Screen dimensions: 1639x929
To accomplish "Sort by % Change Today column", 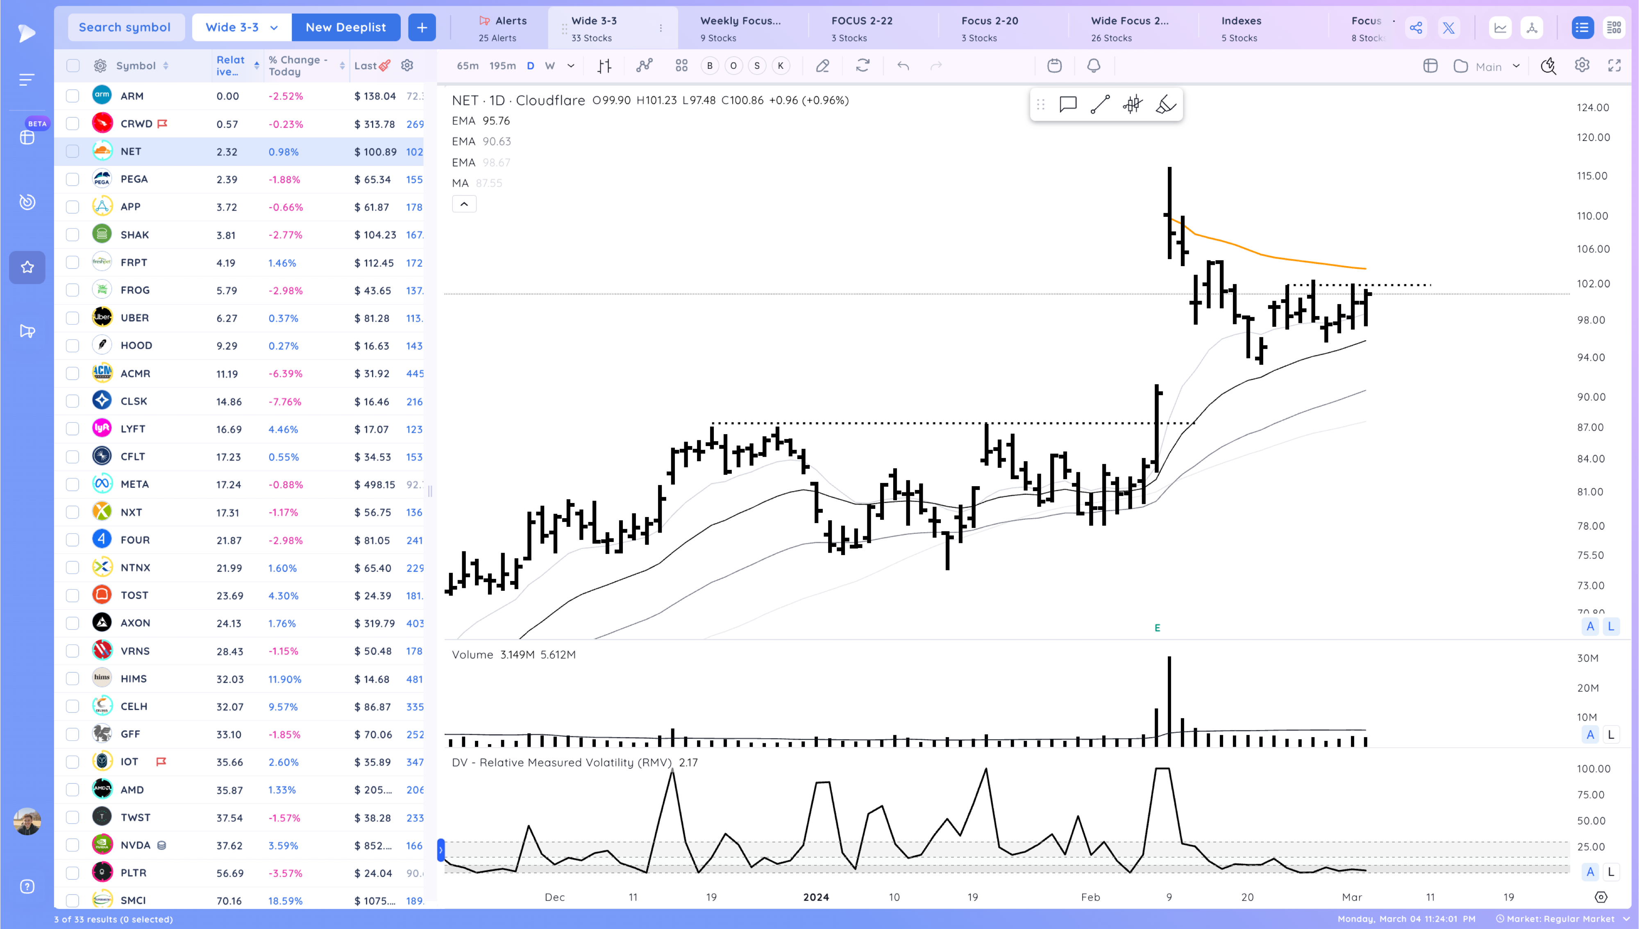I will pyautogui.click(x=306, y=66).
